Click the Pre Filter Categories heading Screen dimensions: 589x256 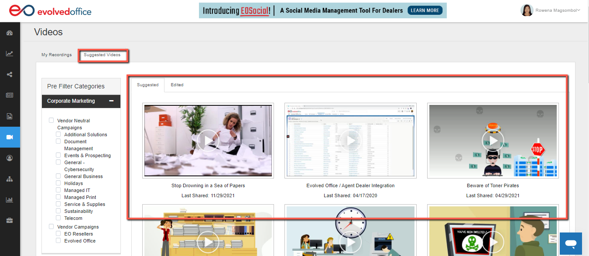[76, 86]
